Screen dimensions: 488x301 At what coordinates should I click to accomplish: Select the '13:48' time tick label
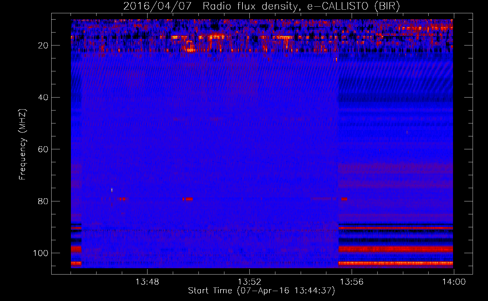pos(147,282)
